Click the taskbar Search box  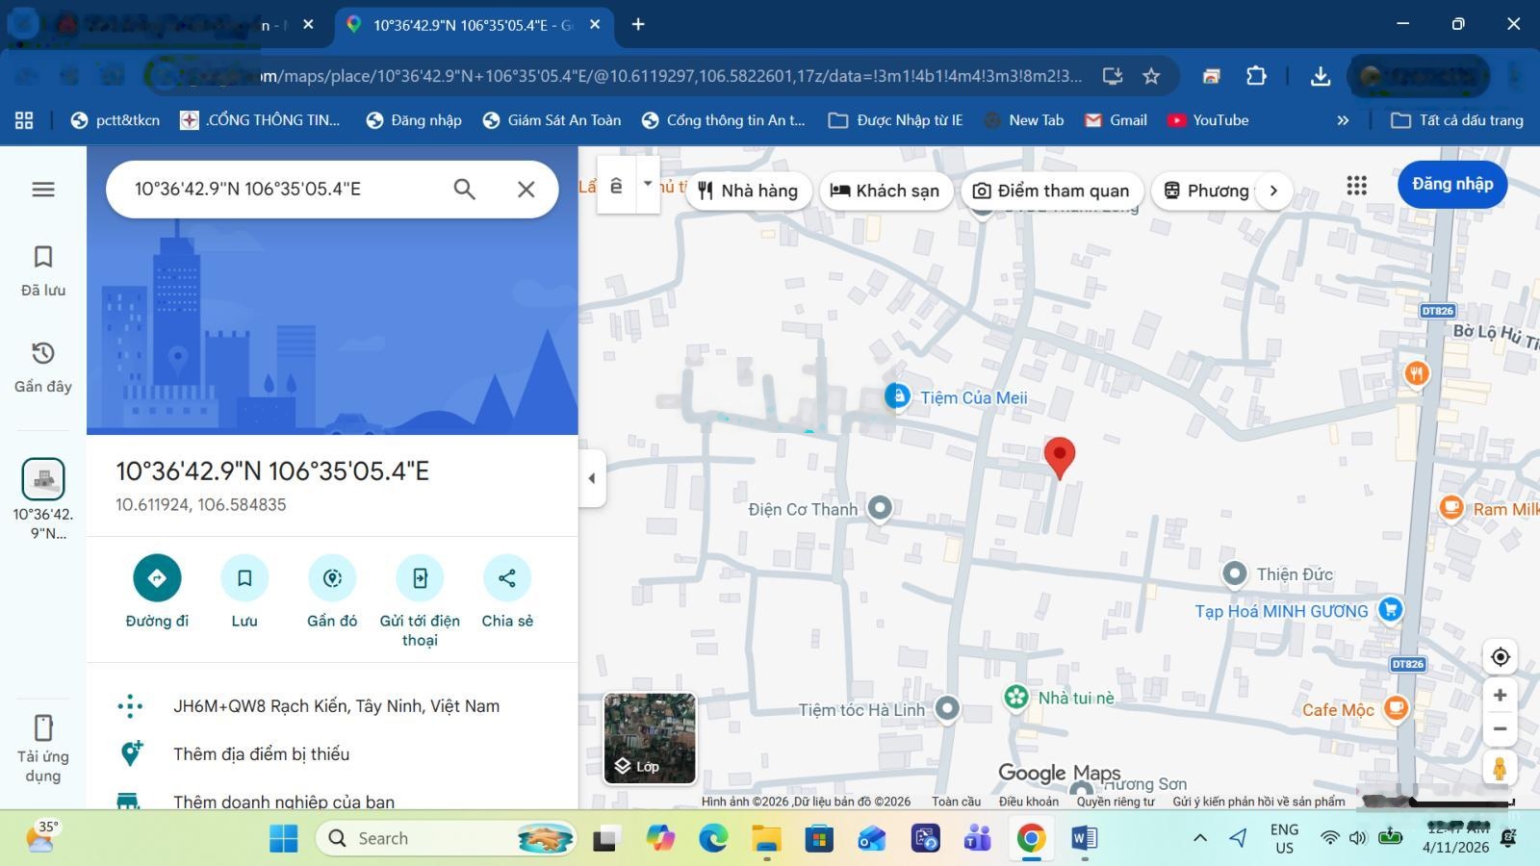pyautogui.click(x=446, y=838)
